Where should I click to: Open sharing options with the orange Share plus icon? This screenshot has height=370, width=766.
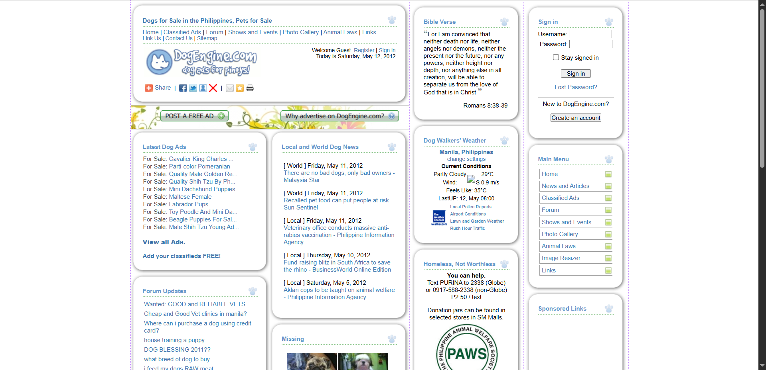click(148, 88)
